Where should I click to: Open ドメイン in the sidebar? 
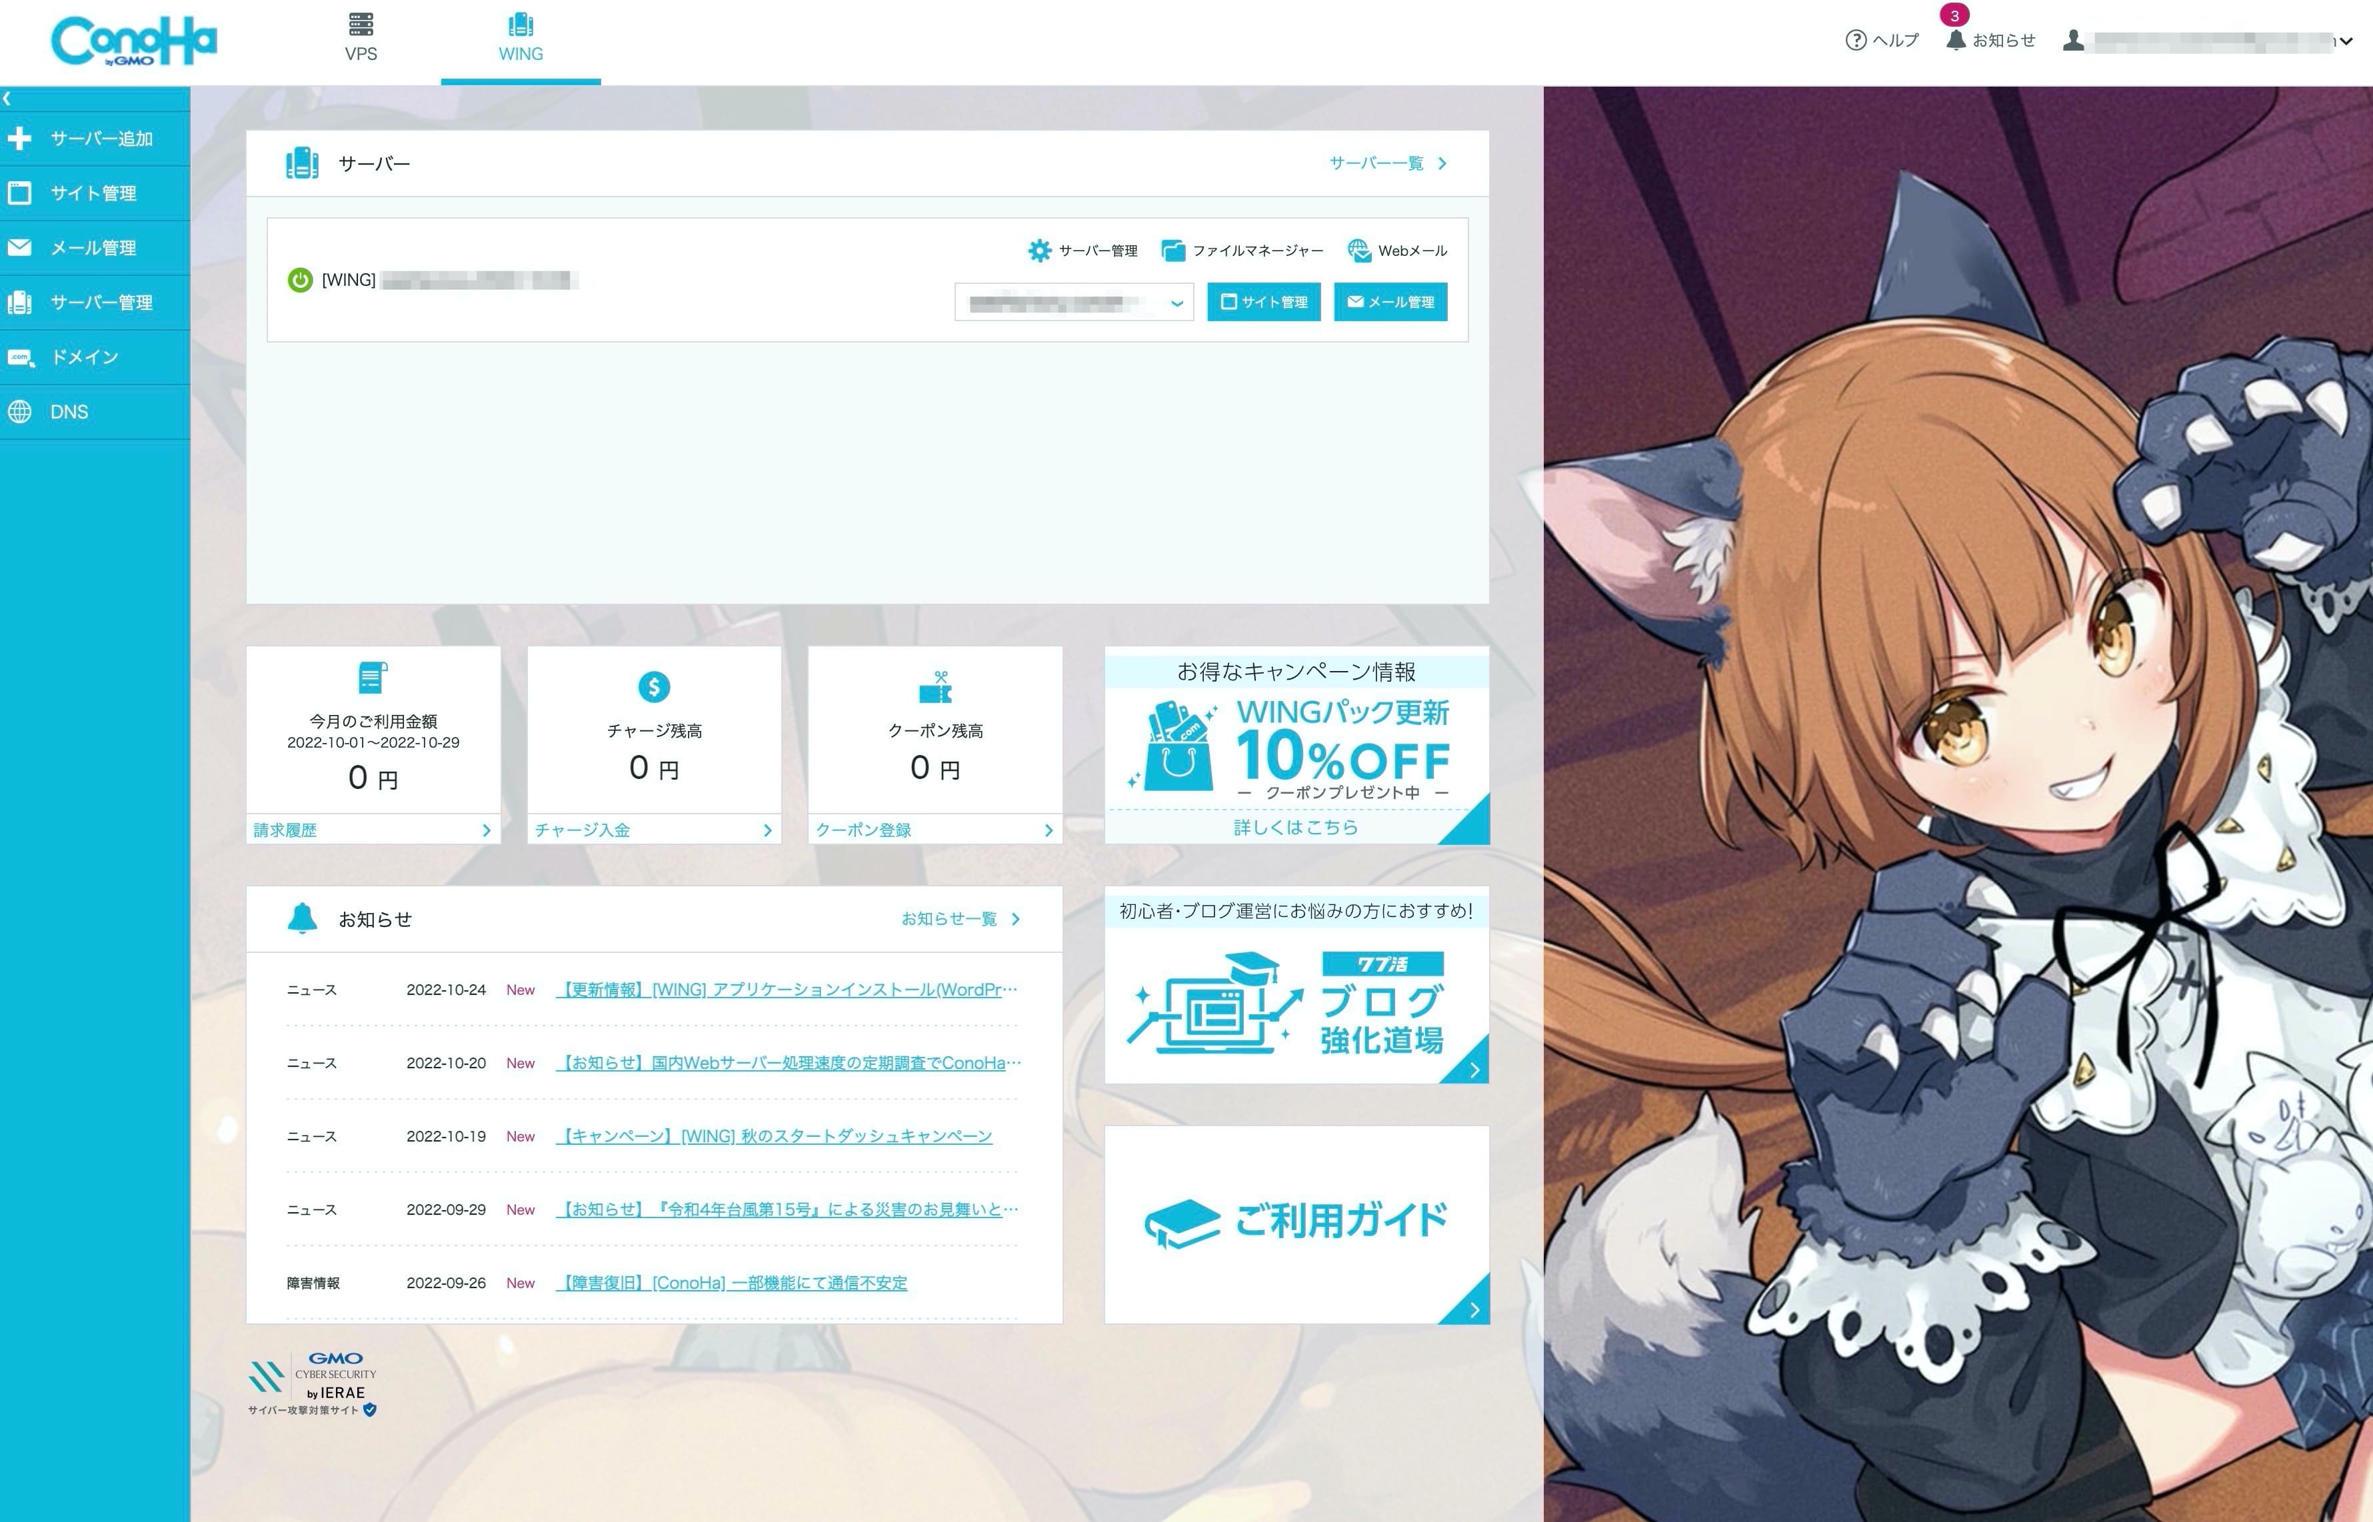pos(95,357)
